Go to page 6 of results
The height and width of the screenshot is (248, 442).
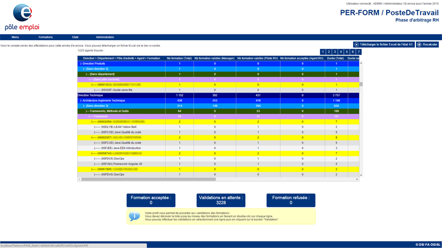click(x=352, y=52)
